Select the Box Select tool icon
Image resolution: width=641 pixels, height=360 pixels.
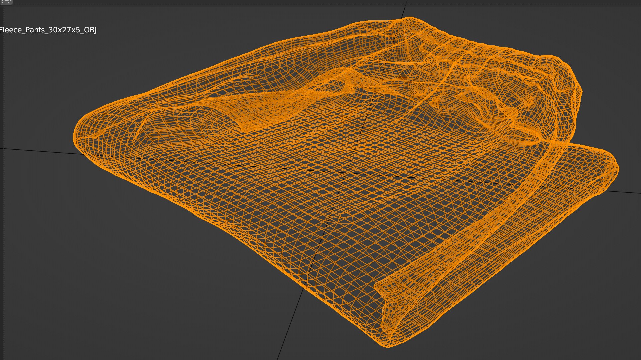(6, 2)
